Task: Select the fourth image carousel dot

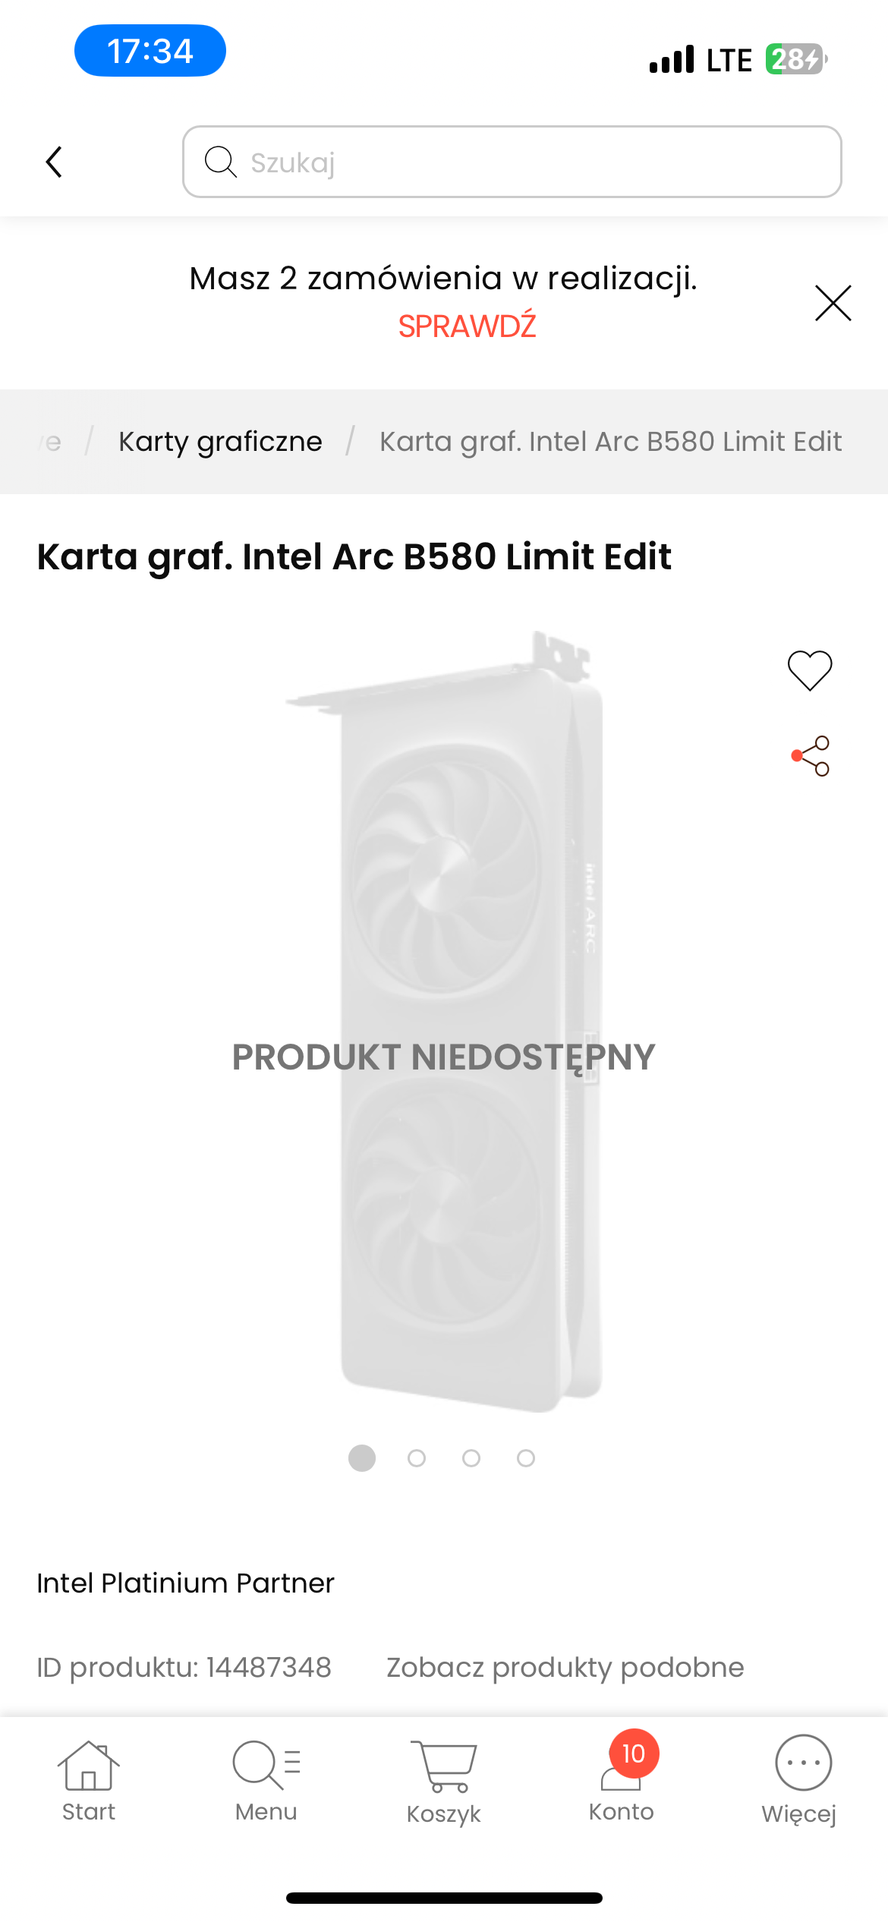Action: click(526, 1458)
